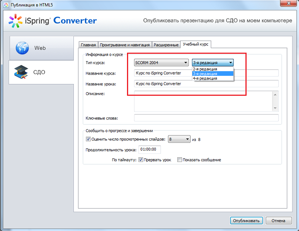Click the iSpring colorful logo icon

15,21
